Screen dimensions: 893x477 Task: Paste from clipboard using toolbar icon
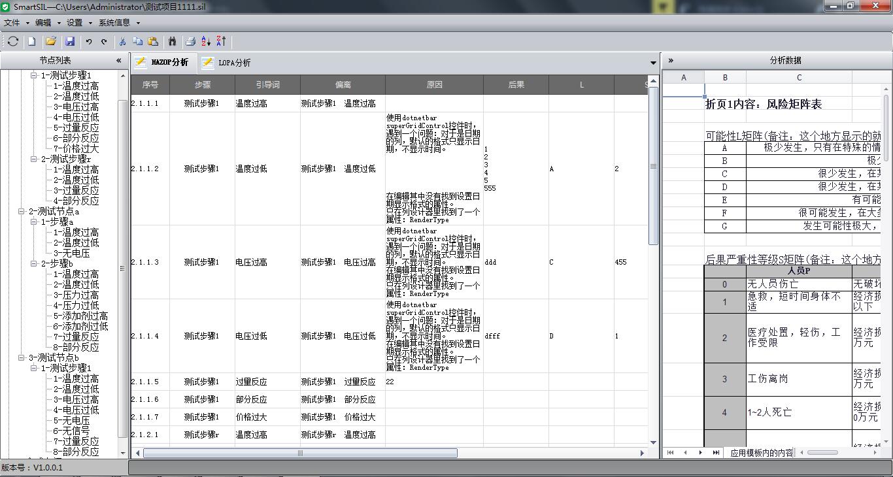153,41
